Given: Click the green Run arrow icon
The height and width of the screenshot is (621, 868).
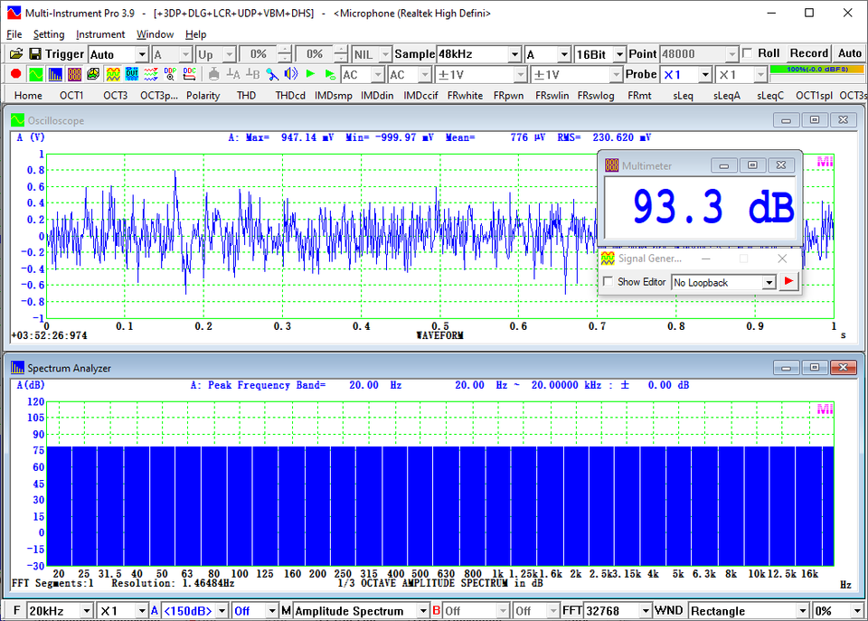Looking at the screenshot, I should coord(310,74).
